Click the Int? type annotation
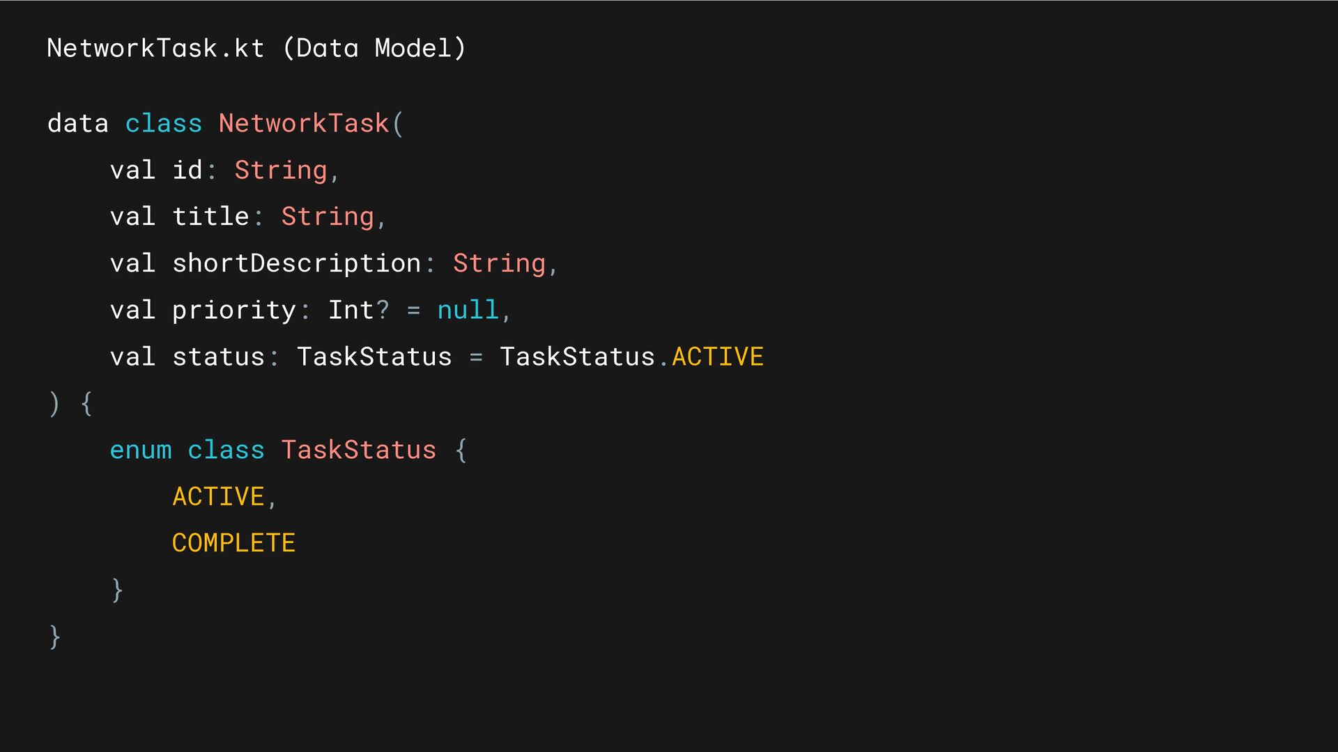The width and height of the screenshot is (1338, 752). click(x=358, y=310)
